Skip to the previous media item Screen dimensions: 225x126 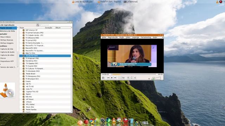click(x=109, y=78)
